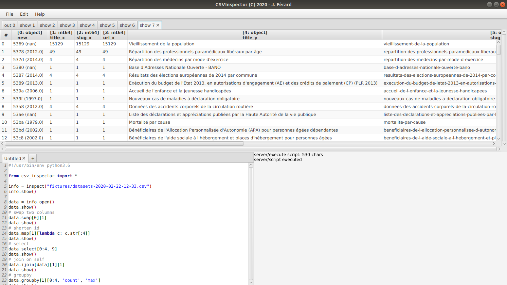The height and width of the screenshot is (285, 507).
Task: Place cursor on the inspect fixtures csv line
Action: (x=80, y=186)
